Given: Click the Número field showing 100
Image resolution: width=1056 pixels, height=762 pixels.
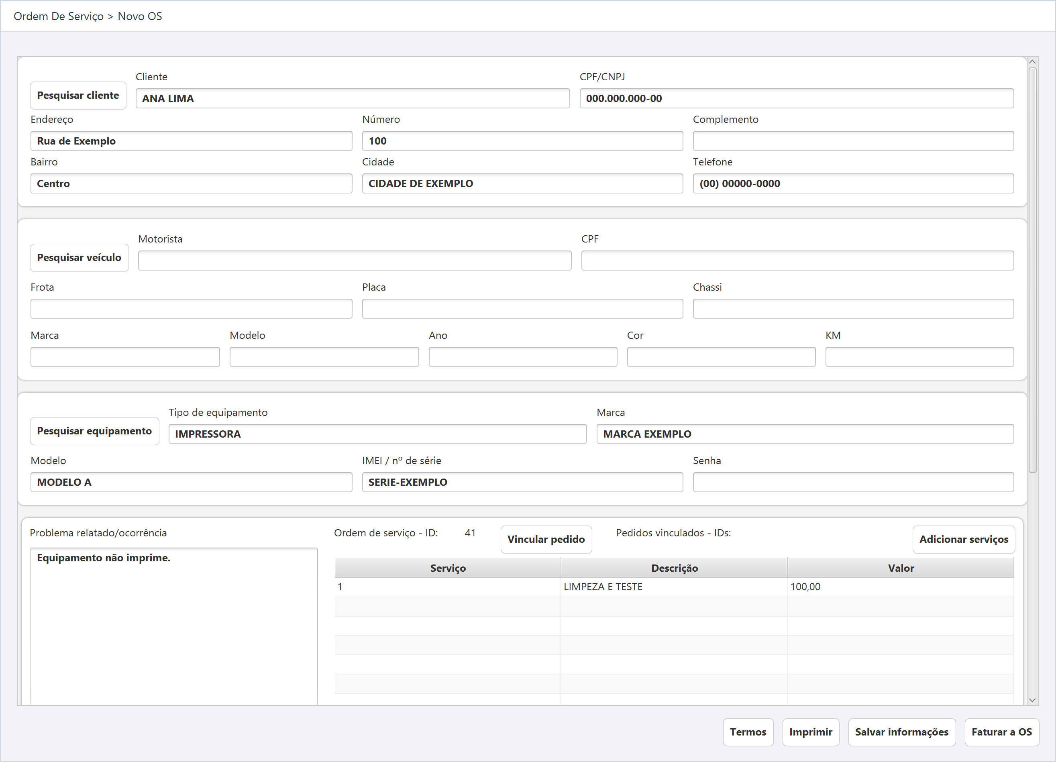Looking at the screenshot, I should (522, 141).
